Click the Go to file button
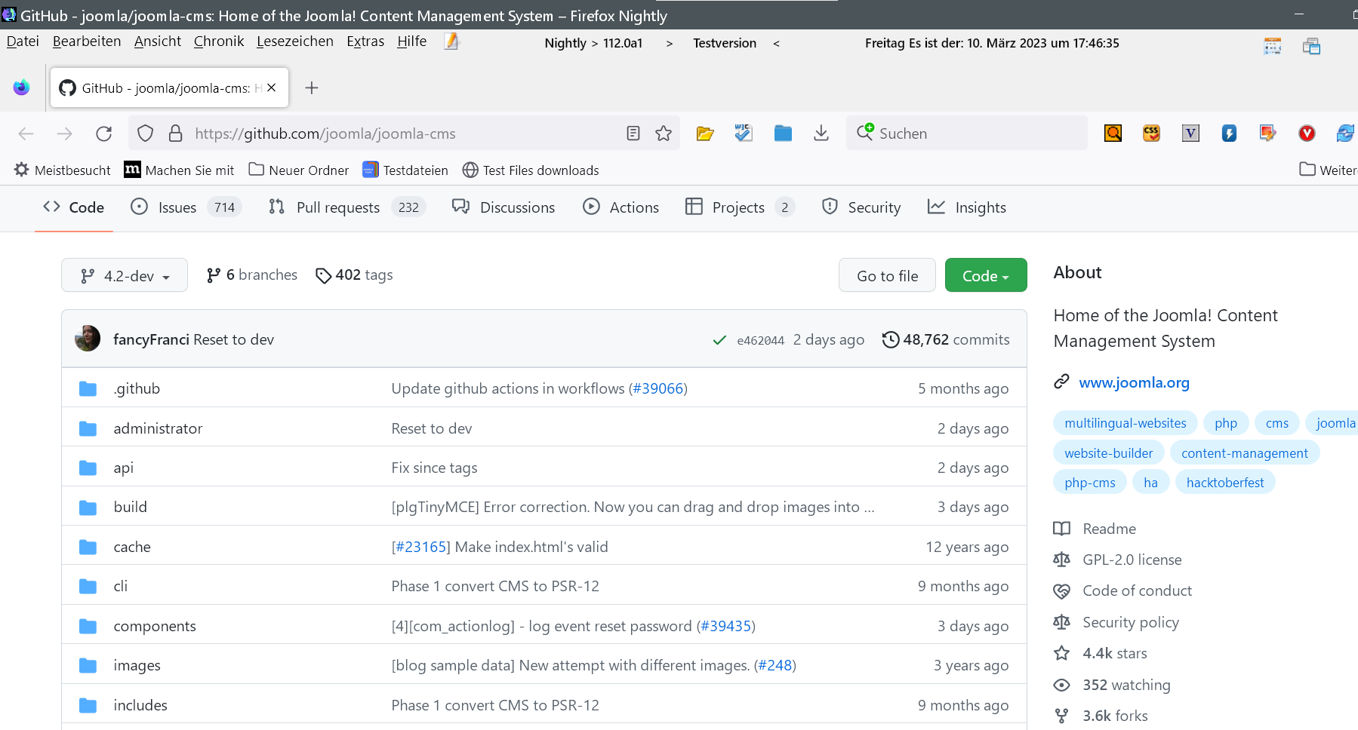Viewport: 1358px width, 730px height. point(887,276)
